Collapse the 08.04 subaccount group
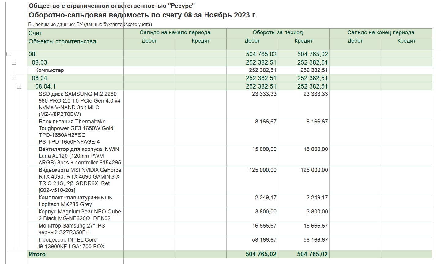Image resolution: width=441 pixels, height=264 pixels. click(x=14, y=78)
